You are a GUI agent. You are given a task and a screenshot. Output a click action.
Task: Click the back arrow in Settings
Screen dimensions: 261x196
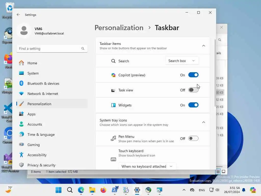click(18, 15)
